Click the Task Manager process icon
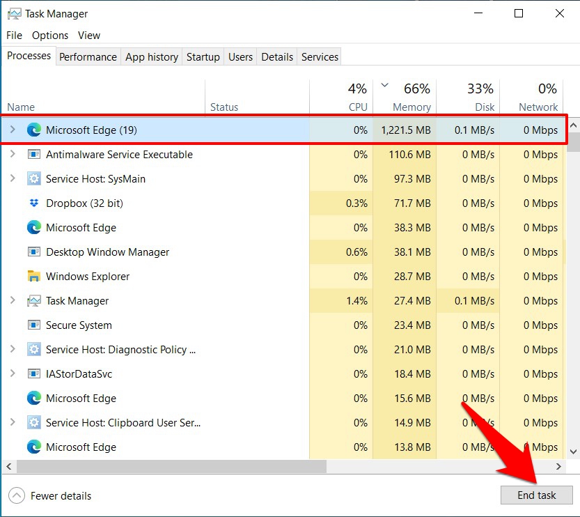 [x=34, y=300]
